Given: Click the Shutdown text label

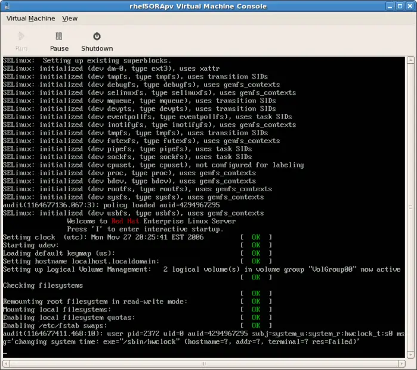Looking at the screenshot, I should click(x=97, y=48).
